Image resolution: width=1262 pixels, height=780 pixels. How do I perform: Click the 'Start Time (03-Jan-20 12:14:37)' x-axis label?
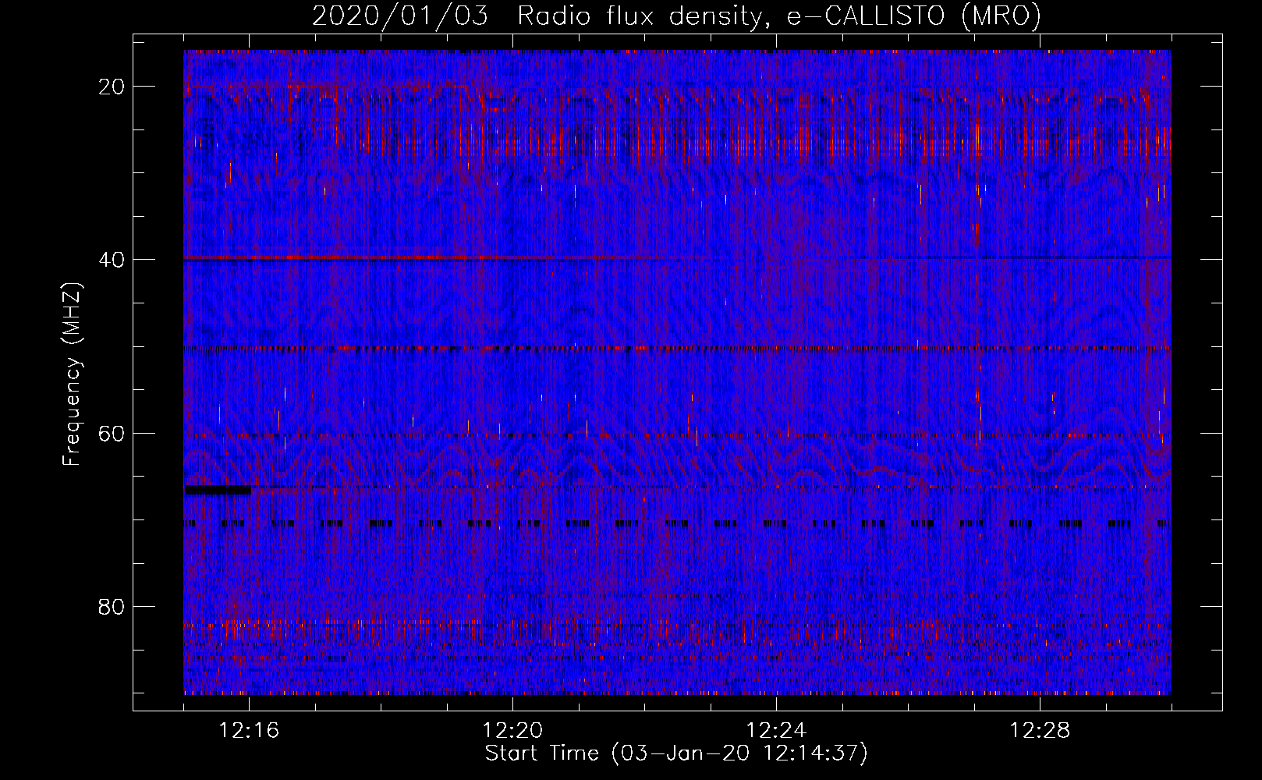676,753
